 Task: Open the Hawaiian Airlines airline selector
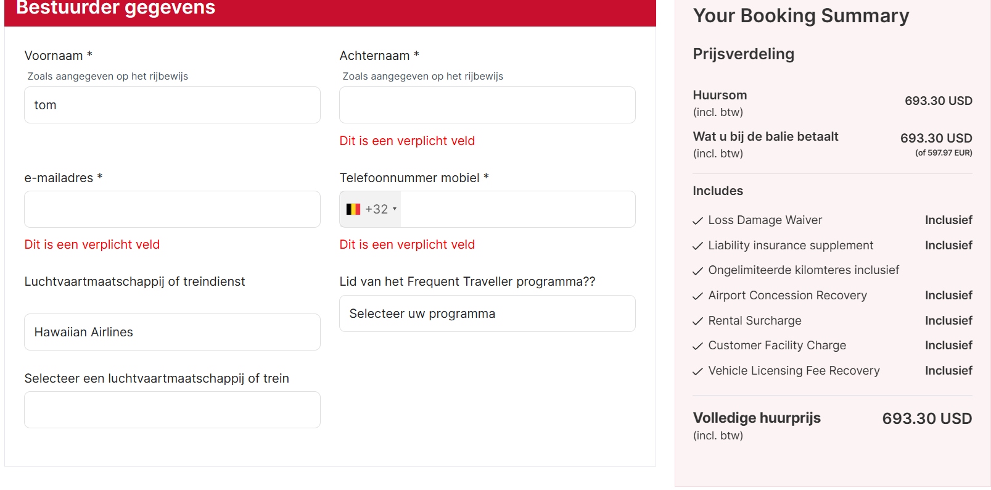pos(172,332)
